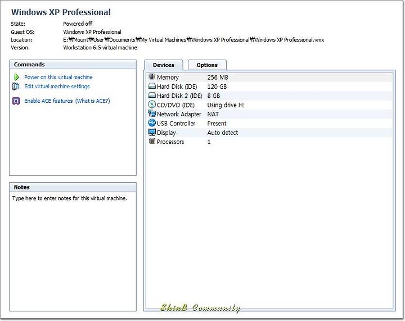Click into the Notes text area
Image resolution: width=405 pixels, height=321 pixels.
pyautogui.click(x=73, y=250)
